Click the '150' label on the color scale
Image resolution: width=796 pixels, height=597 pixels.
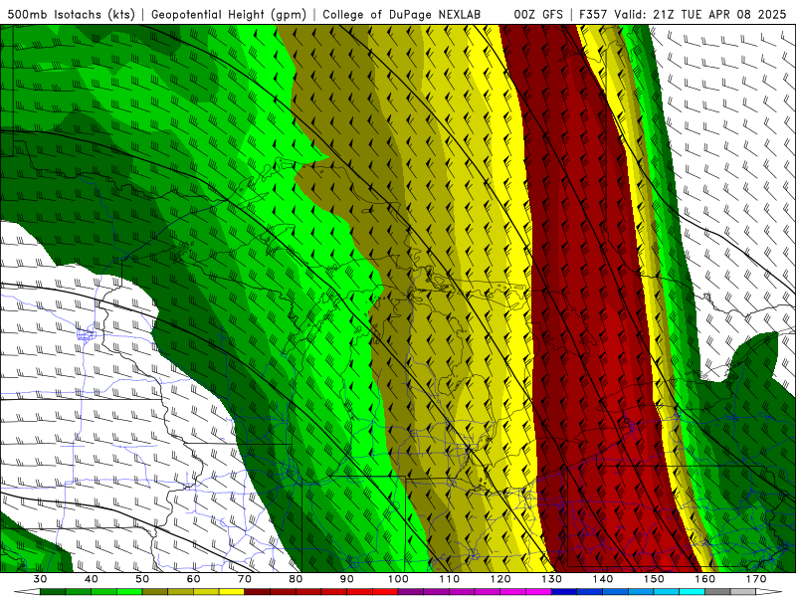click(654, 579)
